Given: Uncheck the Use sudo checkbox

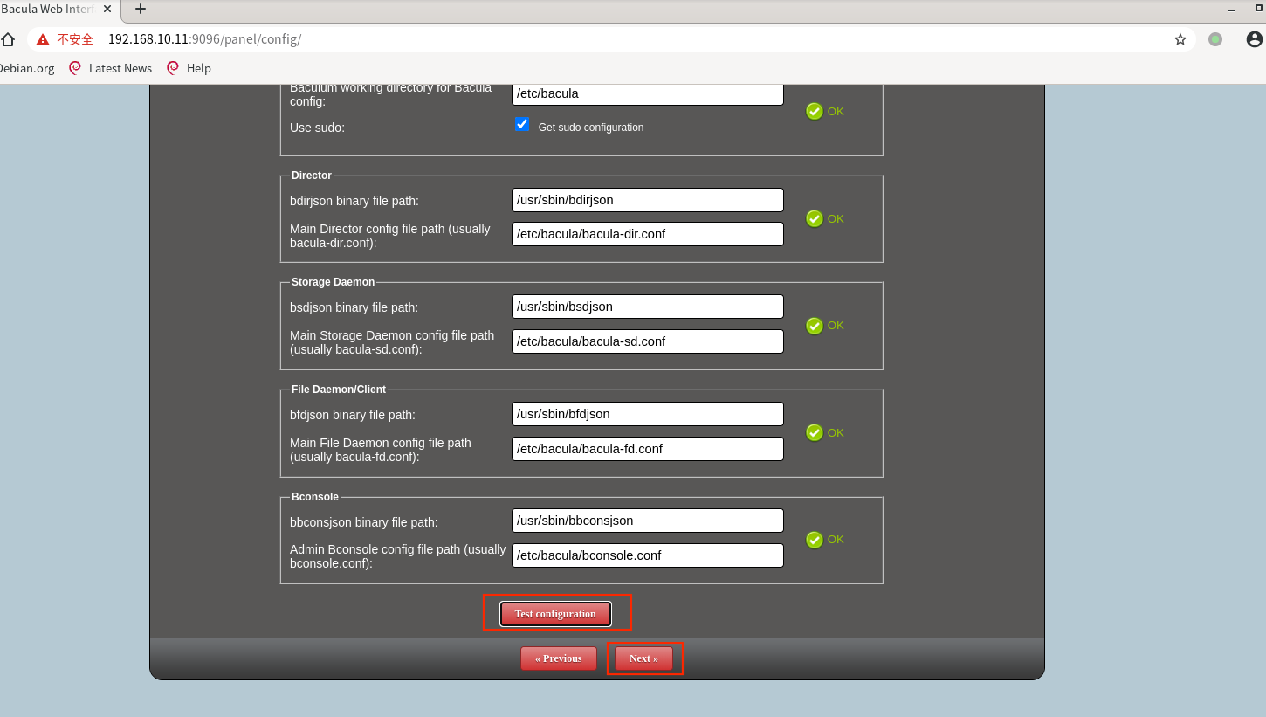Looking at the screenshot, I should (x=522, y=124).
